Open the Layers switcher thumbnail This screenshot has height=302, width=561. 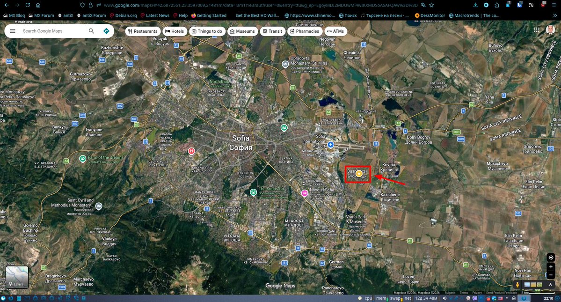point(17,277)
